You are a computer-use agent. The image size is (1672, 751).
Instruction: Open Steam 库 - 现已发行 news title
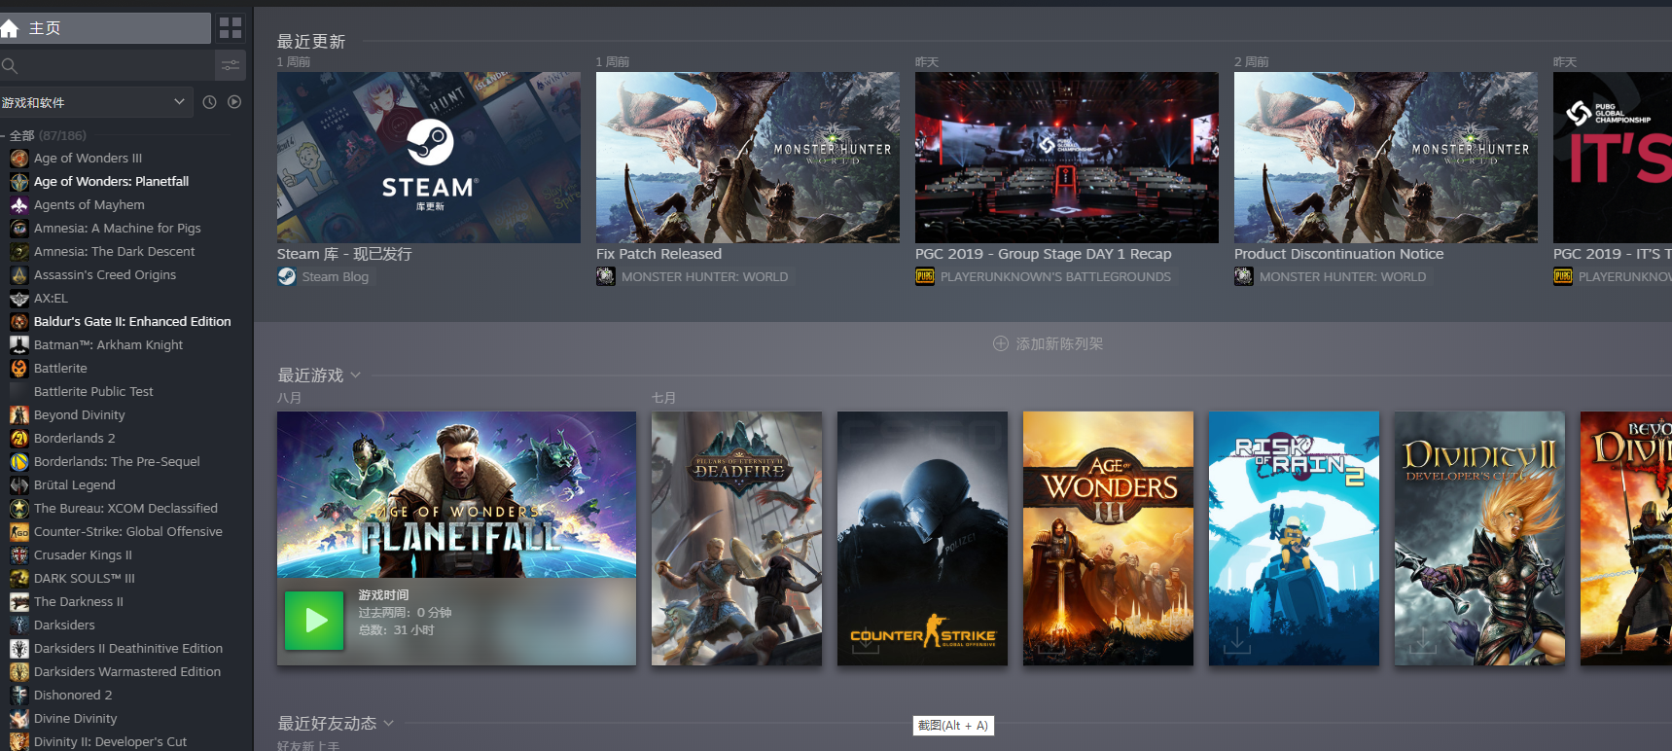344,254
